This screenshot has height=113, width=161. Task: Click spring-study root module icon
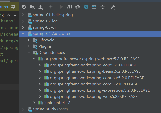point(30,109)
